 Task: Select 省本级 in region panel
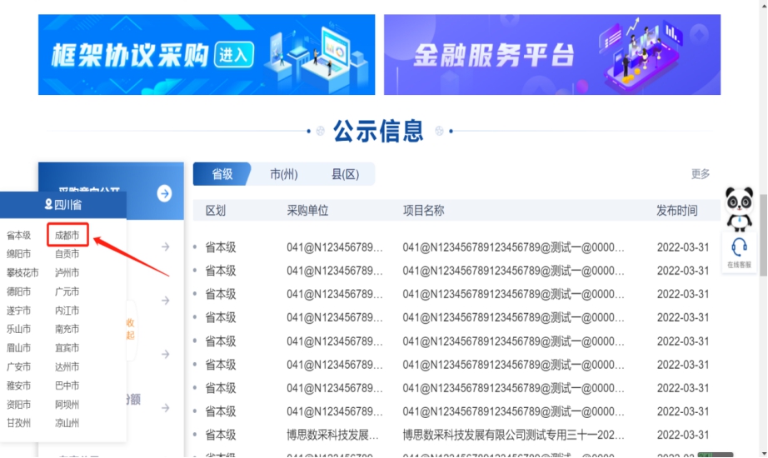point(18,236)
